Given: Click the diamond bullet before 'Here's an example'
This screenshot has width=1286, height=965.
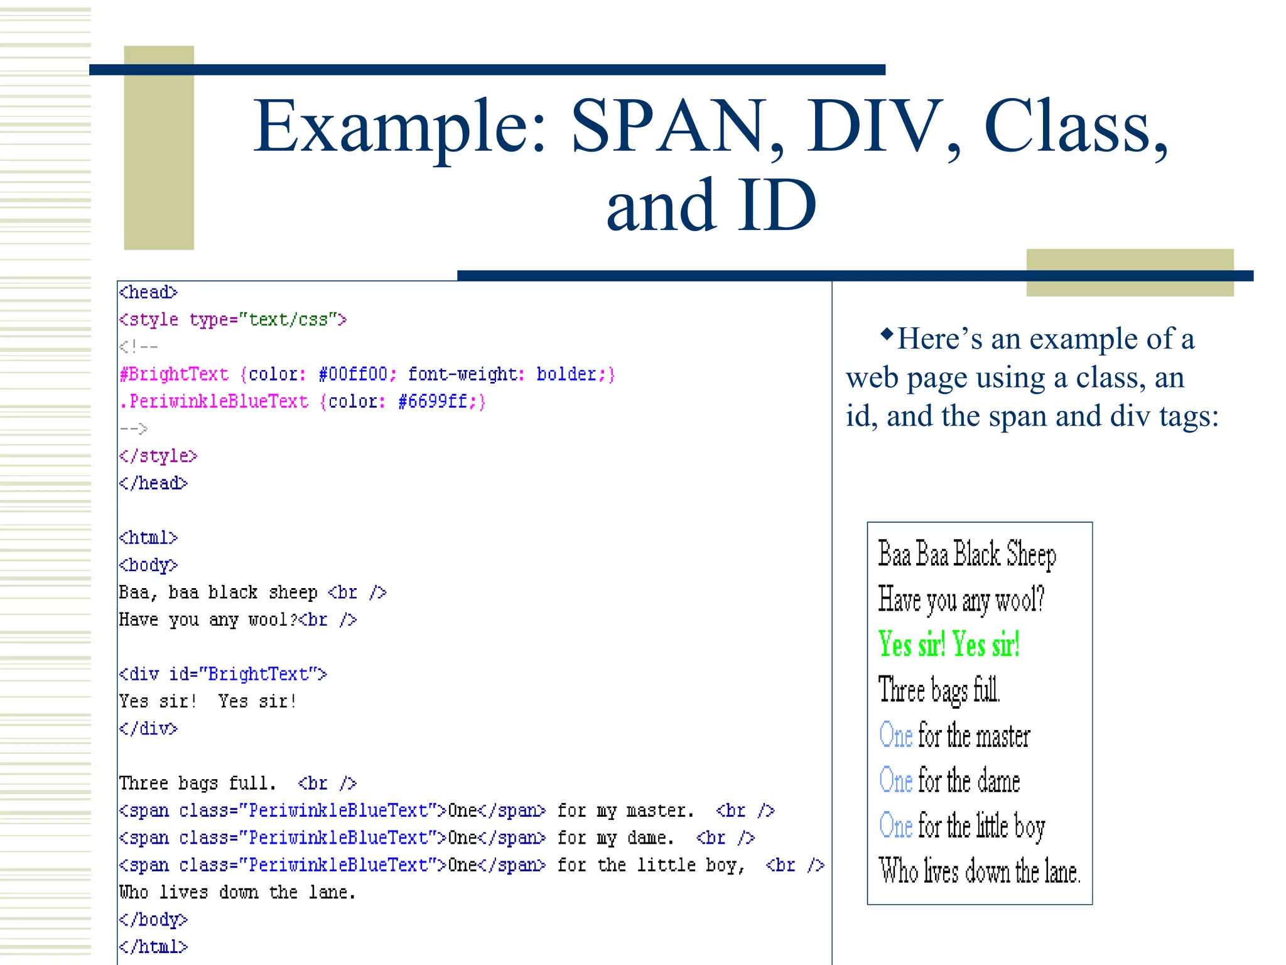Looking at the screenshot, I should [886, 334].
